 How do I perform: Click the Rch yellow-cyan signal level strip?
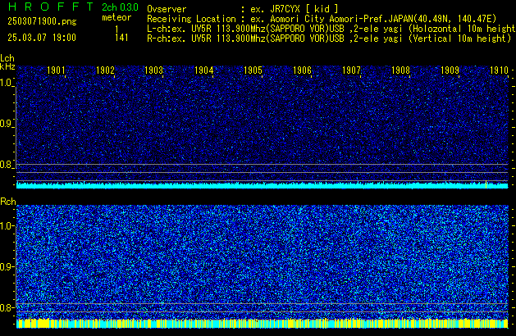click(x=263, y=323)
